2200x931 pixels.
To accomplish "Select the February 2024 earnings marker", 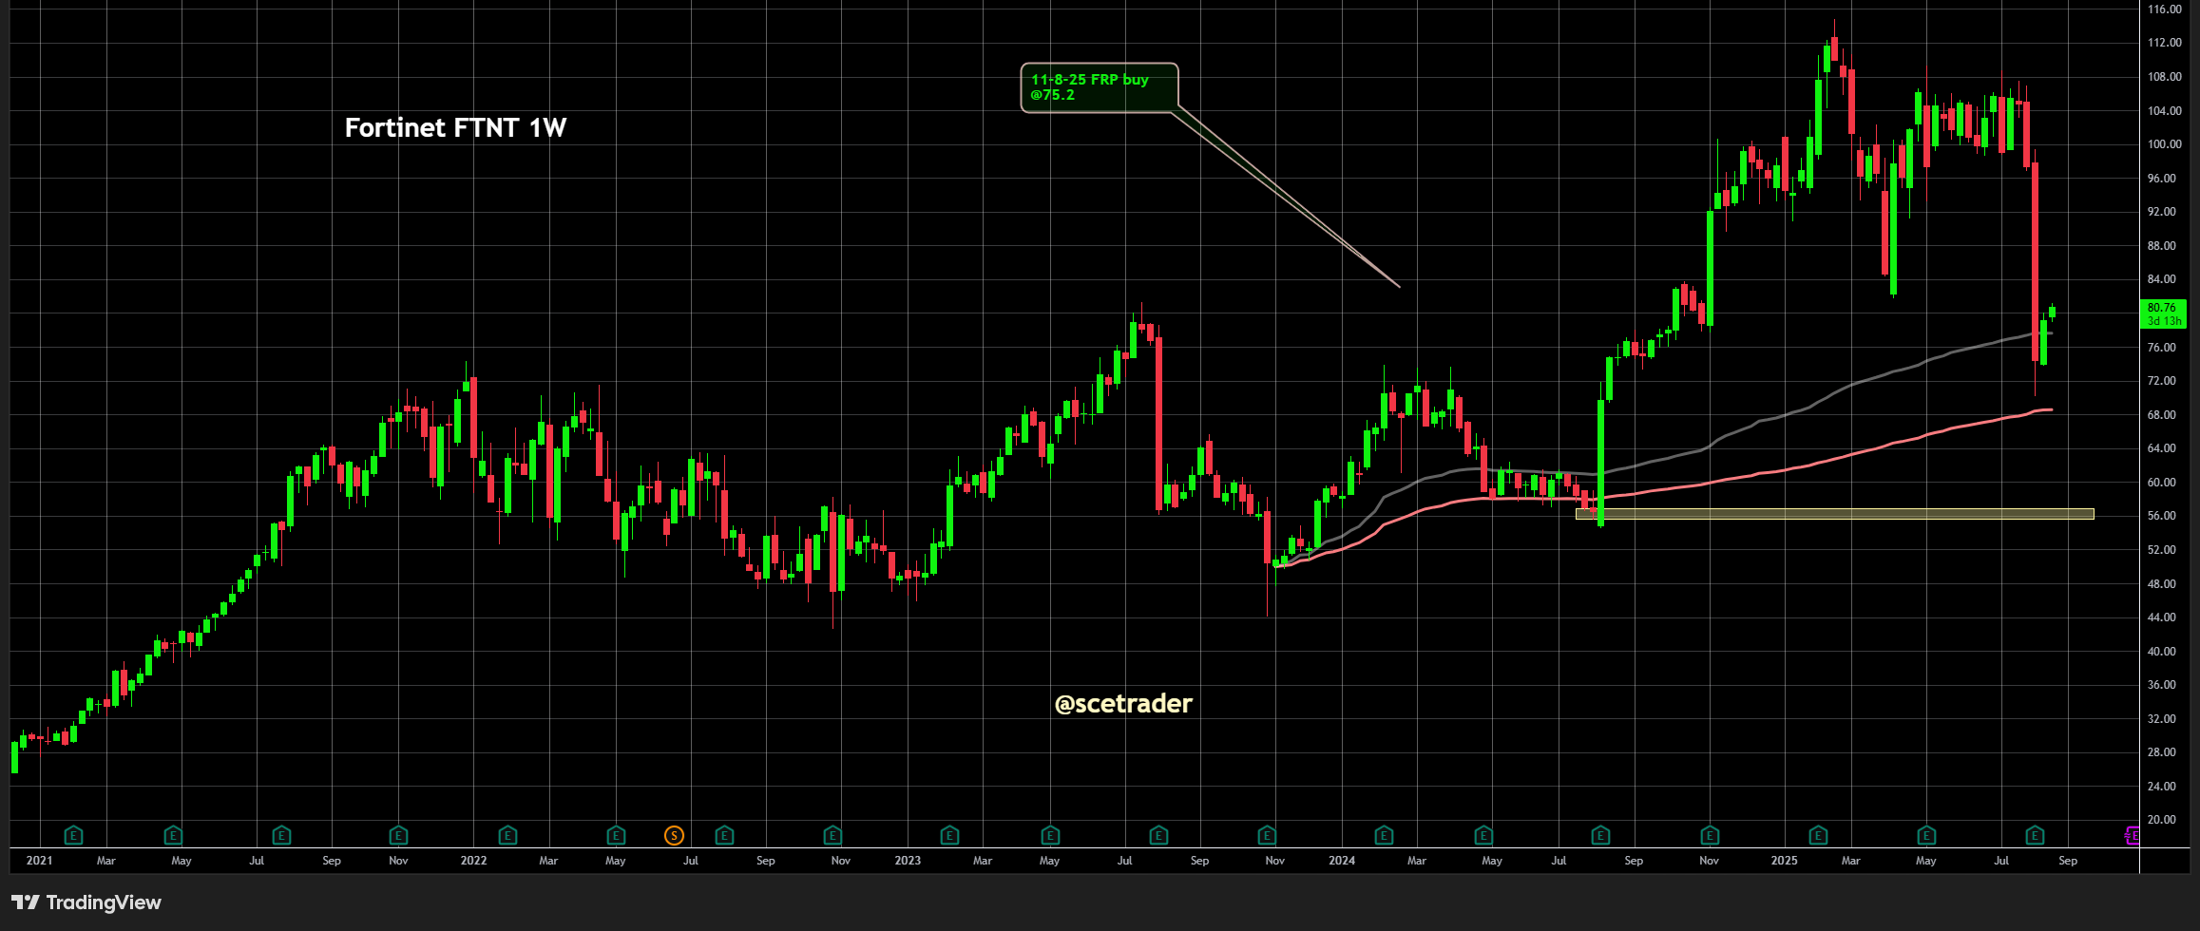I will (1384, 836).
